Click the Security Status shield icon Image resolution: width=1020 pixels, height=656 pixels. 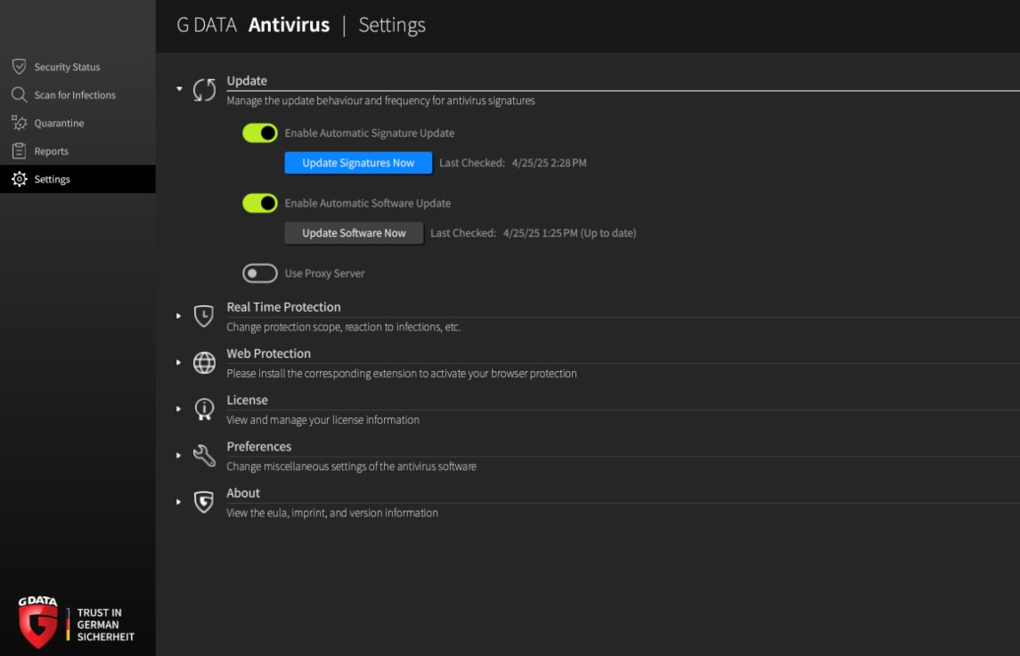pyautogui.click(x=19, y=67)
